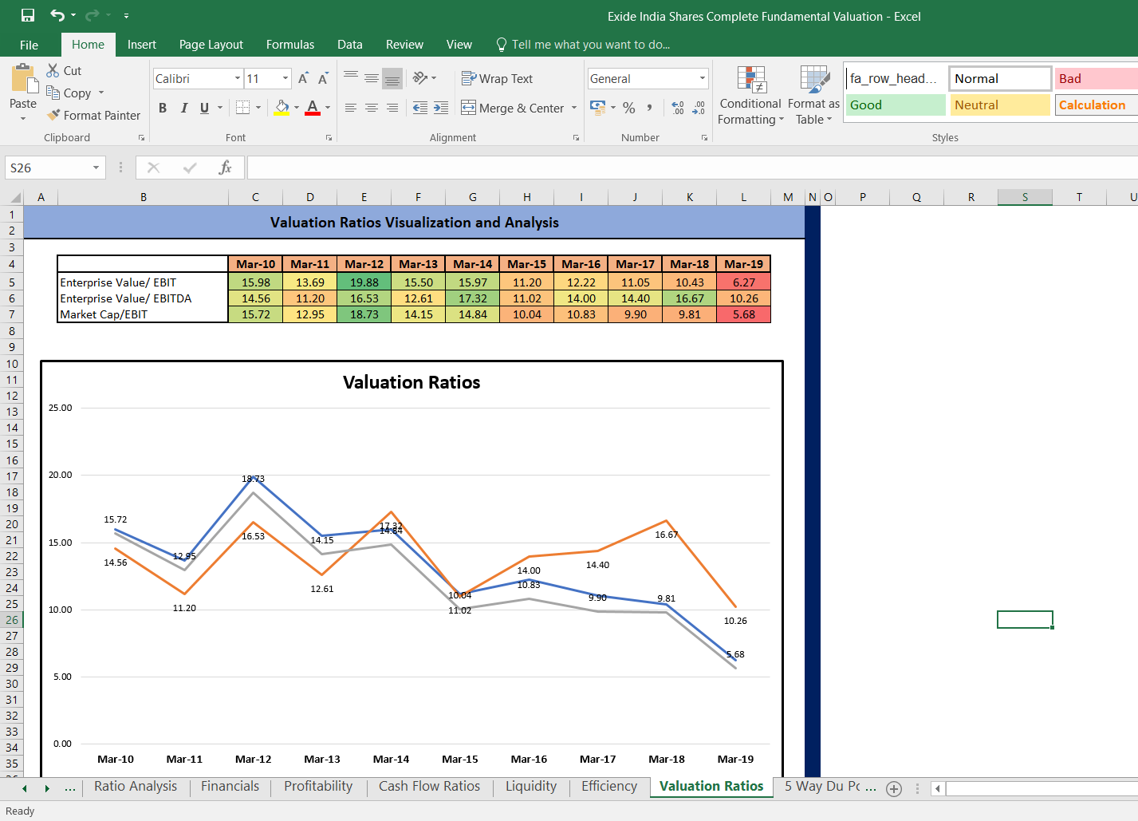1138x821 pixels.
Task: Click the Increase Indent icon
Action: coord(441,108)
